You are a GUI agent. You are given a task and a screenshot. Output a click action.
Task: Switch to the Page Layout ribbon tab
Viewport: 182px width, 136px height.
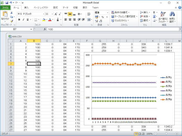[41, 8]
